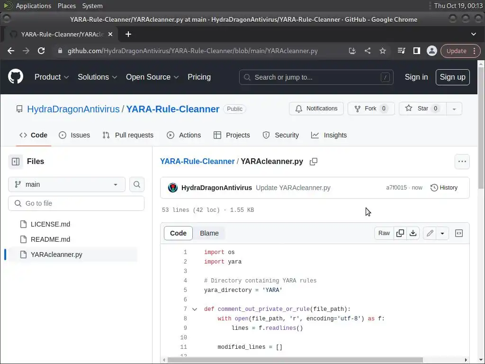The height and width of the screenshot is (364, 485).
Task: Reload the current page
Action: pyautogui.click(x=41, y=51)
